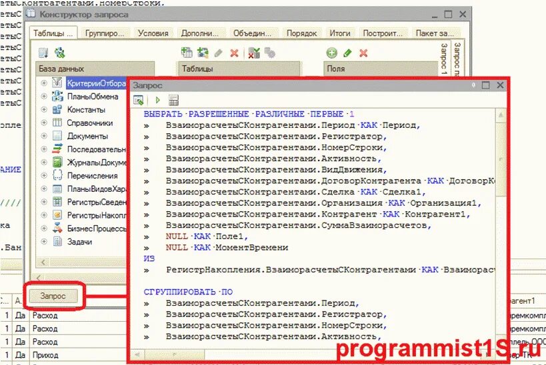546x365 pixels.
Task: Click the replace table icon with red cross
Action: pos(254,53)
